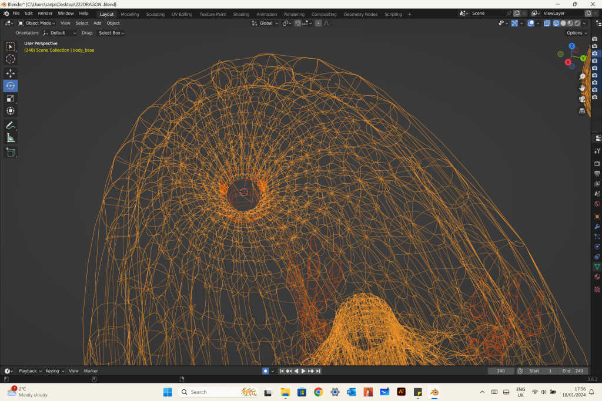The image size is (602, 401).
Task: Open the viewport Add menu
Action: (x=97, y=23)
